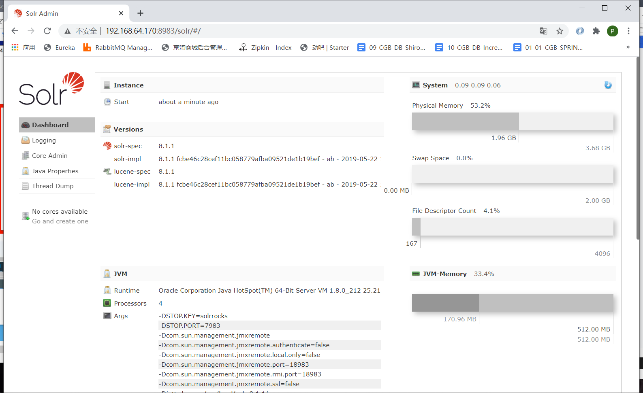
Task: Select the -DSTOP.PORT=7983 argument text
Action: coord(190,325)
